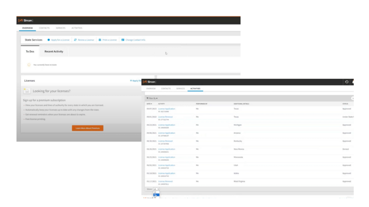Open the Show rows-per-page combo box
Screen dimensions: 369x207
point(156,189)
